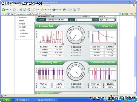Click the Windows flag logo in IE corner
Screen dimensions: 137x102
134,5
